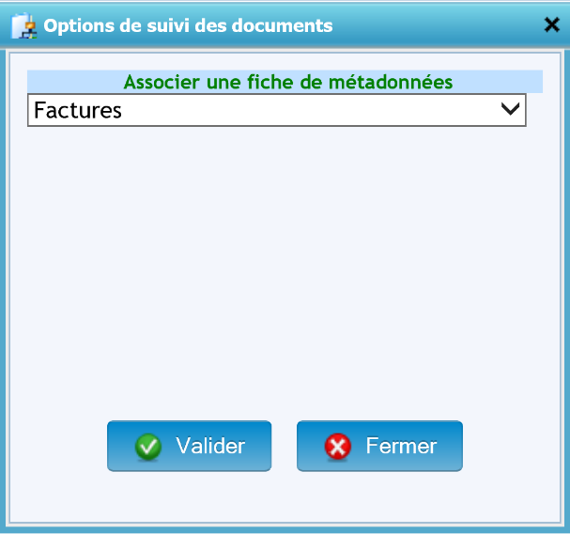Click the "Valider" text label

(210, 446)
